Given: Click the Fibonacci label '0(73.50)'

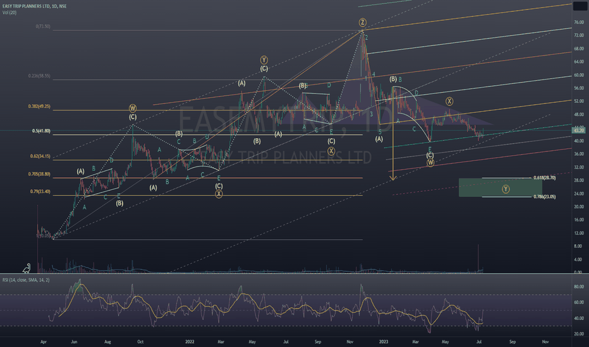Looking at the screenshot, I should pyautogui.click(x=43, y=26).
